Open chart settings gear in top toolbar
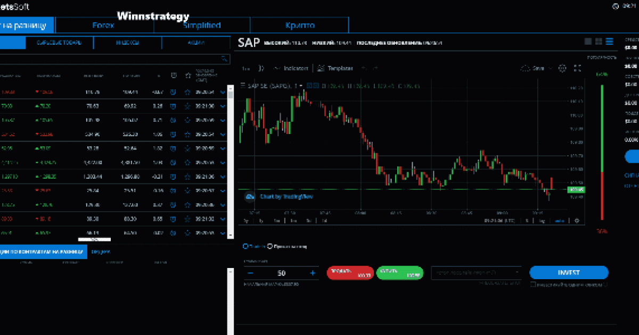The width and height of the screenshot is (639, 335). tap(562, 68)
